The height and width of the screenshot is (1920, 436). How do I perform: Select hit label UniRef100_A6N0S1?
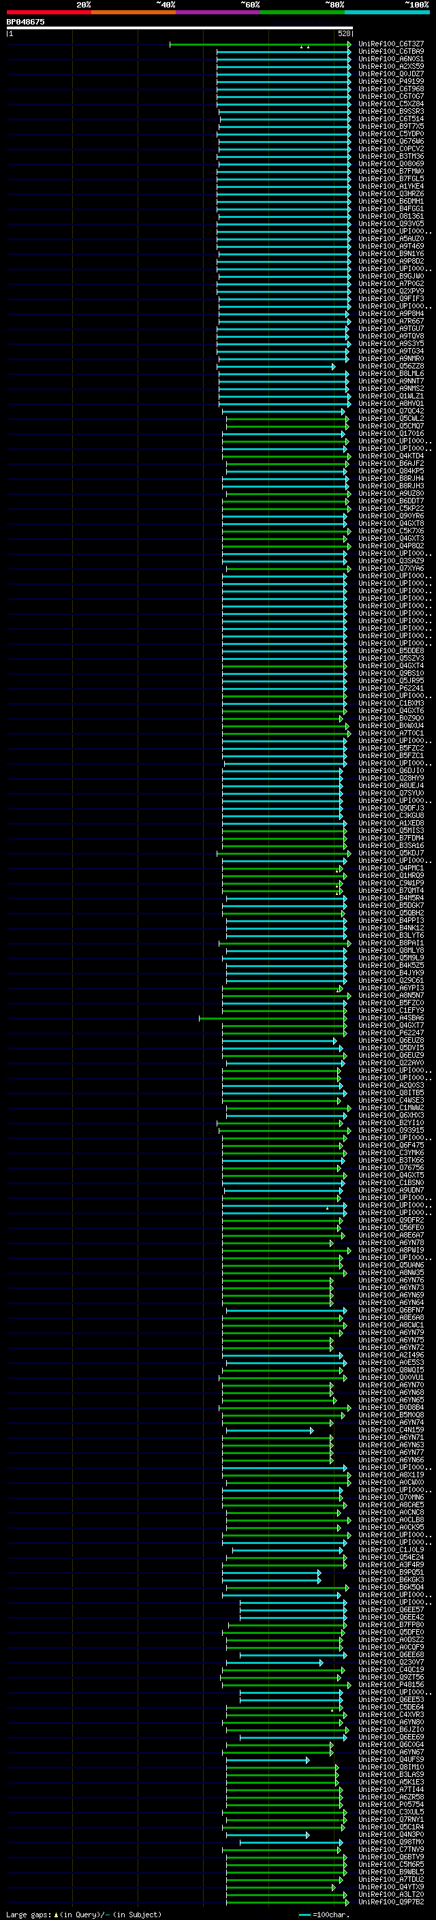coord(390,60)
